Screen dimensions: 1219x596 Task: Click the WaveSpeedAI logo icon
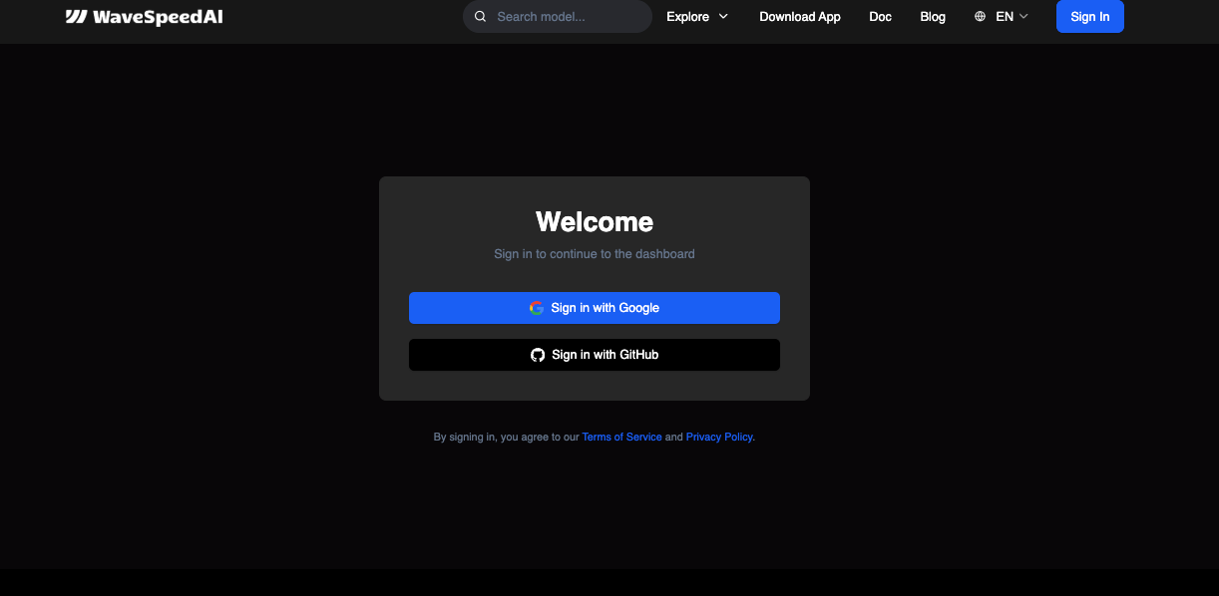[76, 17]
